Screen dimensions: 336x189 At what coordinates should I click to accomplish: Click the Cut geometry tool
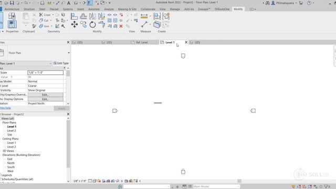(x=44, y=20)
